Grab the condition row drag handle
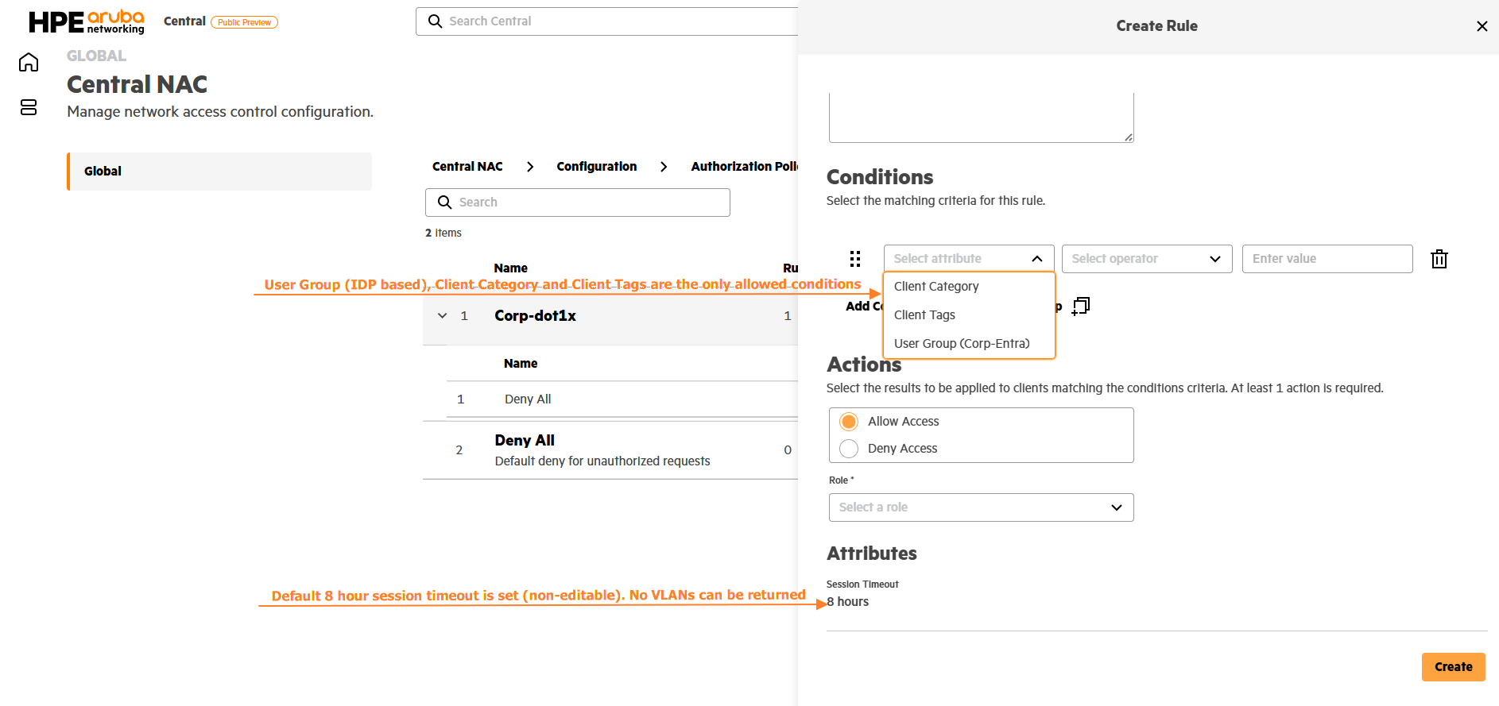Image resolution: width=1499 pixels, height=706 pixels. point(855,259)
